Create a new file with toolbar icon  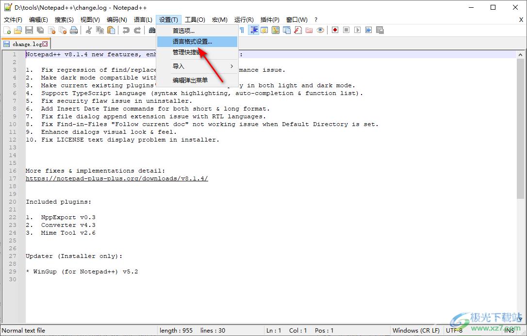pos(7,30)
